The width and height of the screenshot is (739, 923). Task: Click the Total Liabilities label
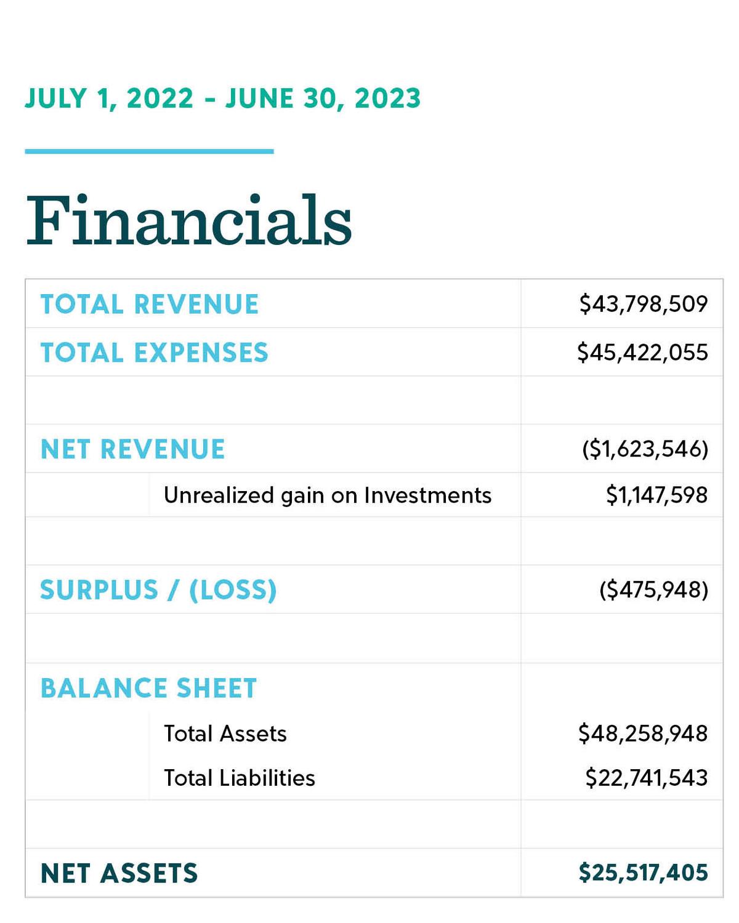240,778
